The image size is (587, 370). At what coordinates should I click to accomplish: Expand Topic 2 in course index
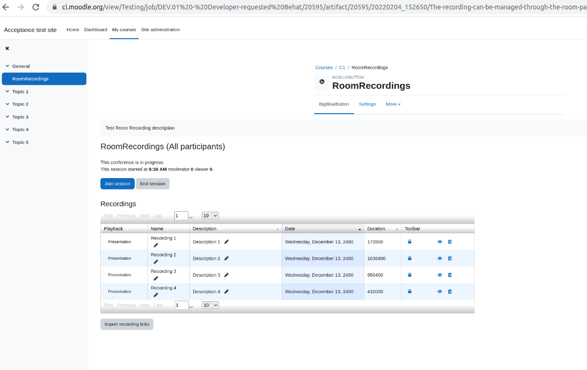(x=7, y=104)
